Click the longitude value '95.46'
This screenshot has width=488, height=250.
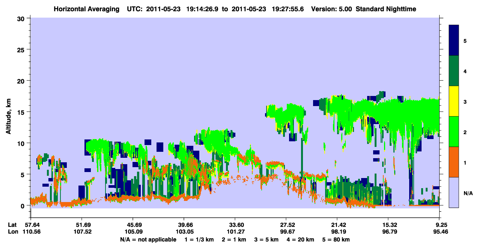(440, 232)
